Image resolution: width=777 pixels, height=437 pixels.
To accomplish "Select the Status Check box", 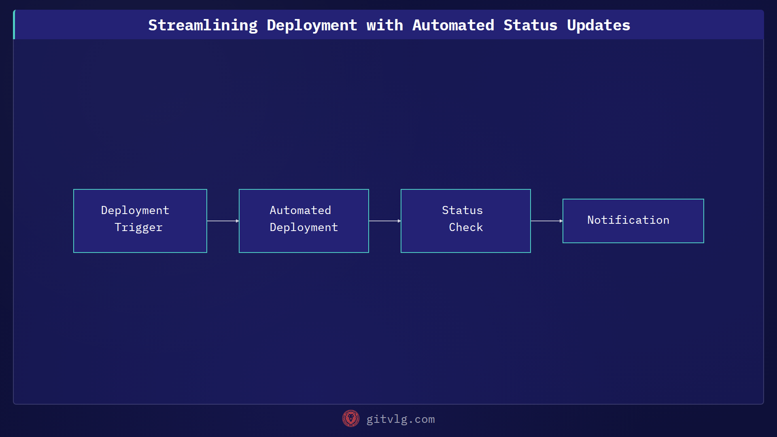I will (465, 221).
